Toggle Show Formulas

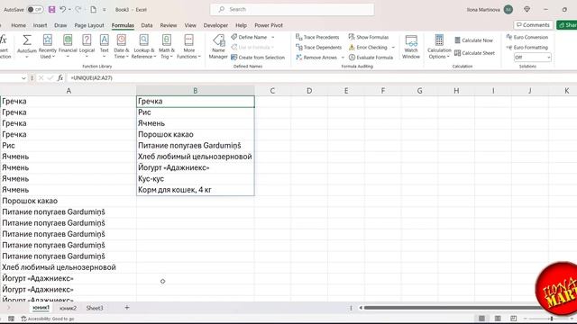pyautogui.click(x=369, y=37)
